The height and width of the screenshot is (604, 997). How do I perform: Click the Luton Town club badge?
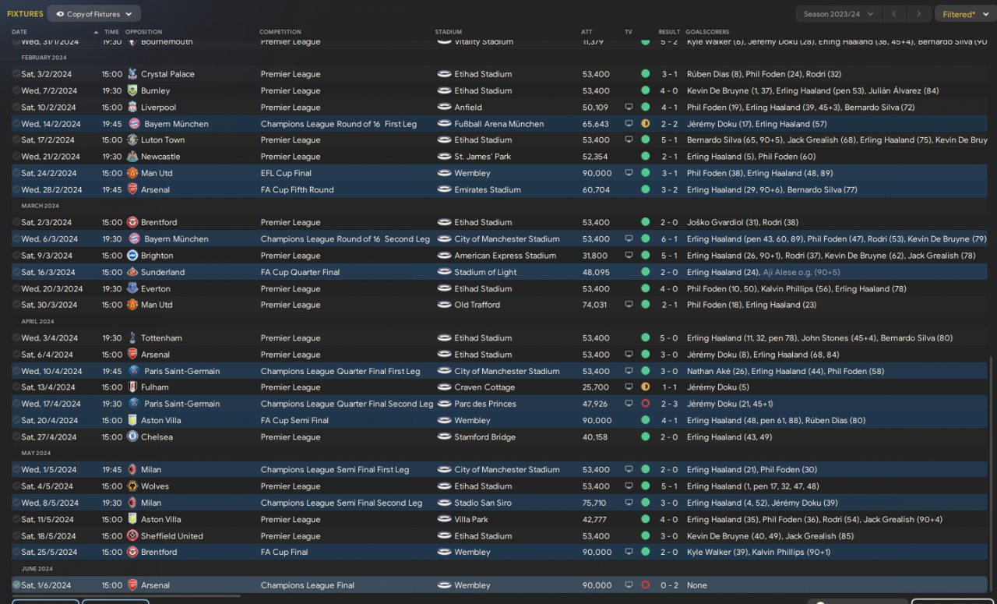click(x=132, y=140)
